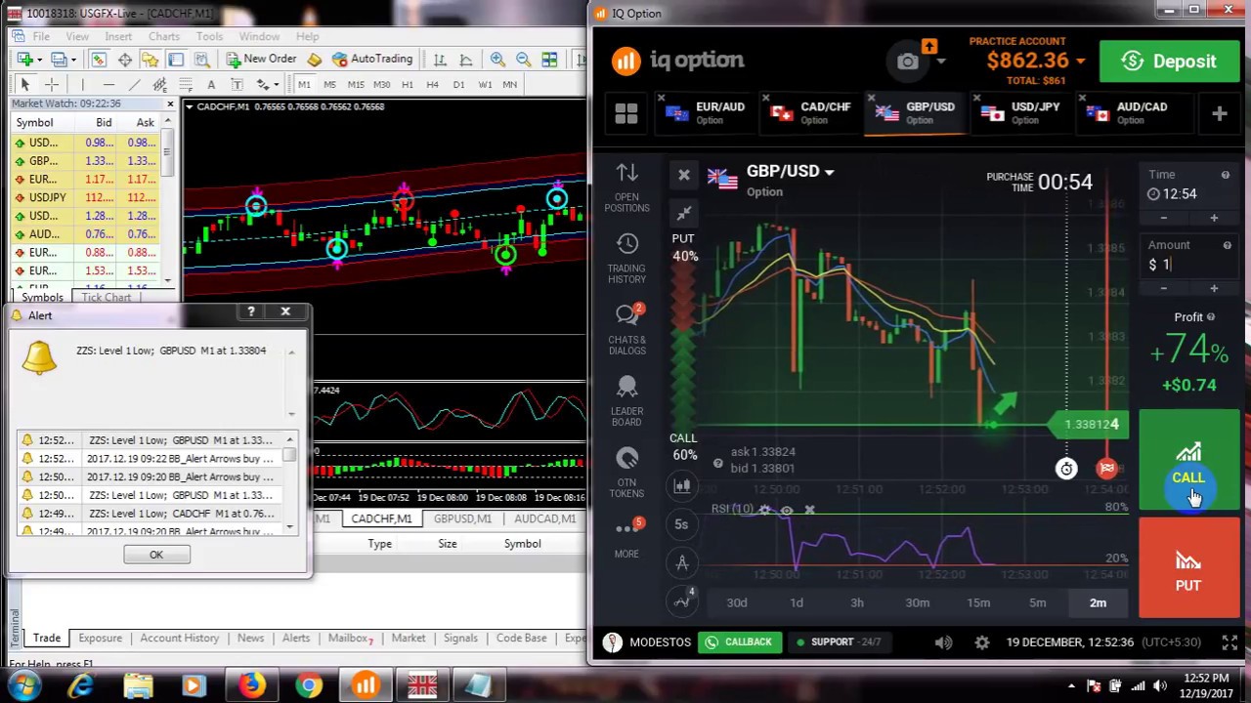Switch MetaTrader chart to H1 timeframe

point(408,84)
